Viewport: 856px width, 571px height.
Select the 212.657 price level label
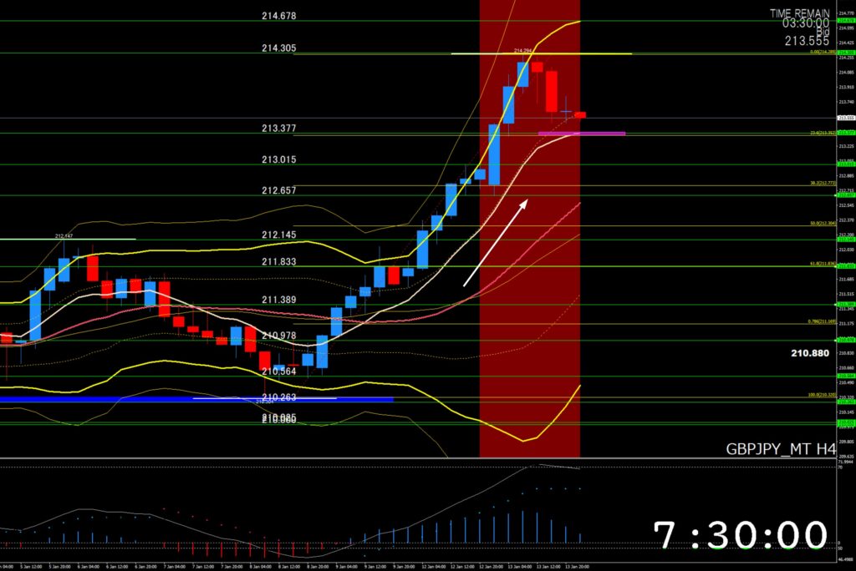click(279, 190)
